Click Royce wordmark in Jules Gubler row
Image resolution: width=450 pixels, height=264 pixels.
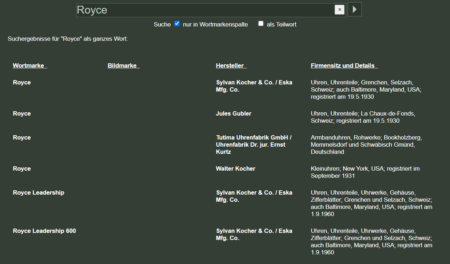[x=22, y=113]
